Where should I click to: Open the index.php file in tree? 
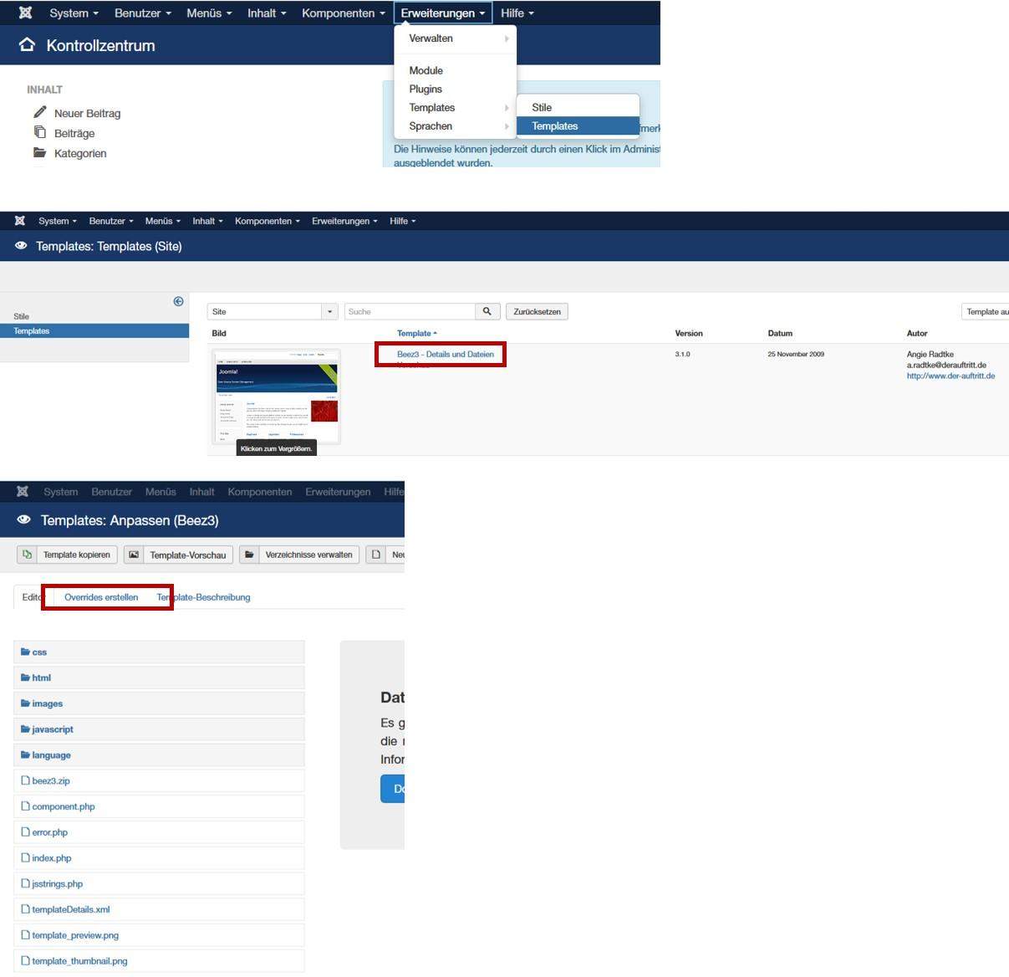click(51, 858)
